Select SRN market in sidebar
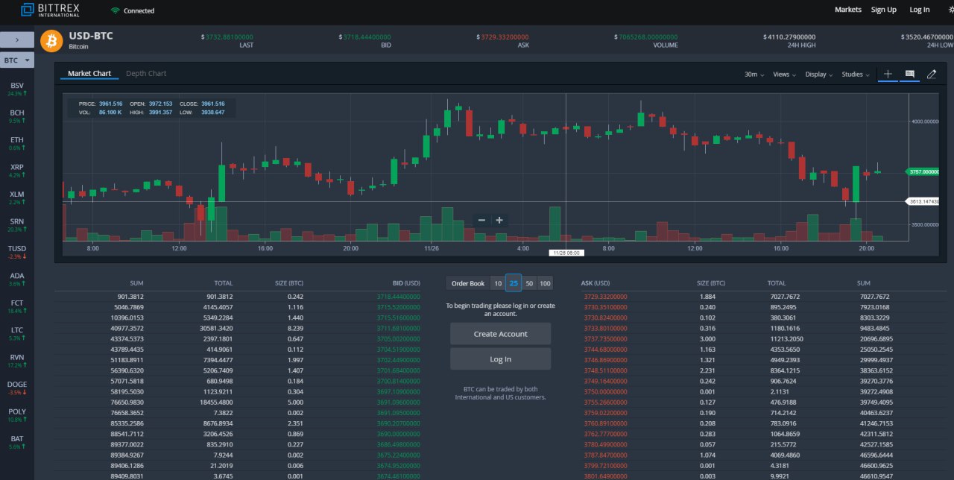Image resolution: width=954 pixels, height=480 pixels. [17, 225]
